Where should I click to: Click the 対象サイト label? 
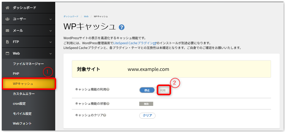(88, 69)
